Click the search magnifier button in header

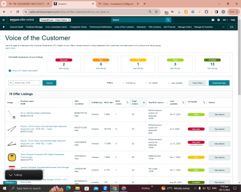[x=168, y=20]
